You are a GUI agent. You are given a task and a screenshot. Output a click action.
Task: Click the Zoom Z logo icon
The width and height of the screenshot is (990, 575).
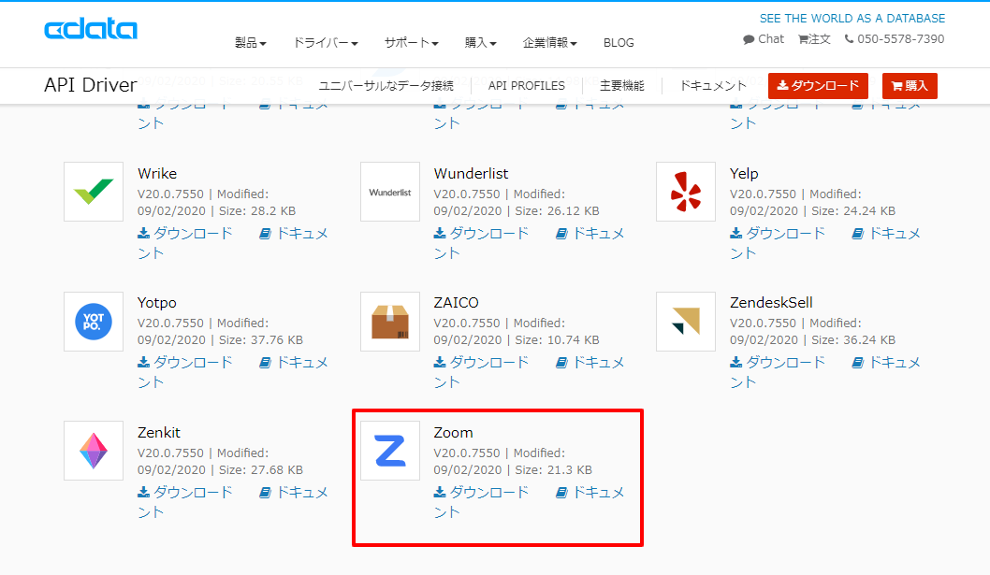pos(390,451)
